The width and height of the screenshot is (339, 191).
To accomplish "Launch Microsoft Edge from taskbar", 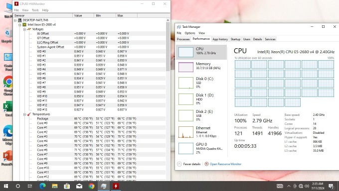I will (x=42, y=186).
